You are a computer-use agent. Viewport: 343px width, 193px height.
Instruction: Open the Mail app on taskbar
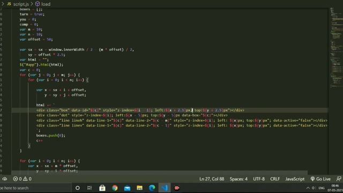(127, 188)
